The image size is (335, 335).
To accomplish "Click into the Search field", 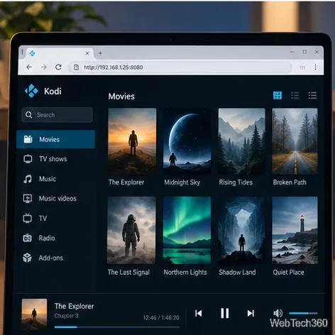I will [57, 115].
